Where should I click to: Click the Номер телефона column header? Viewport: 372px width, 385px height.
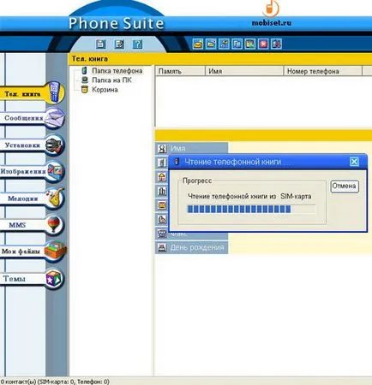point(322,71)
